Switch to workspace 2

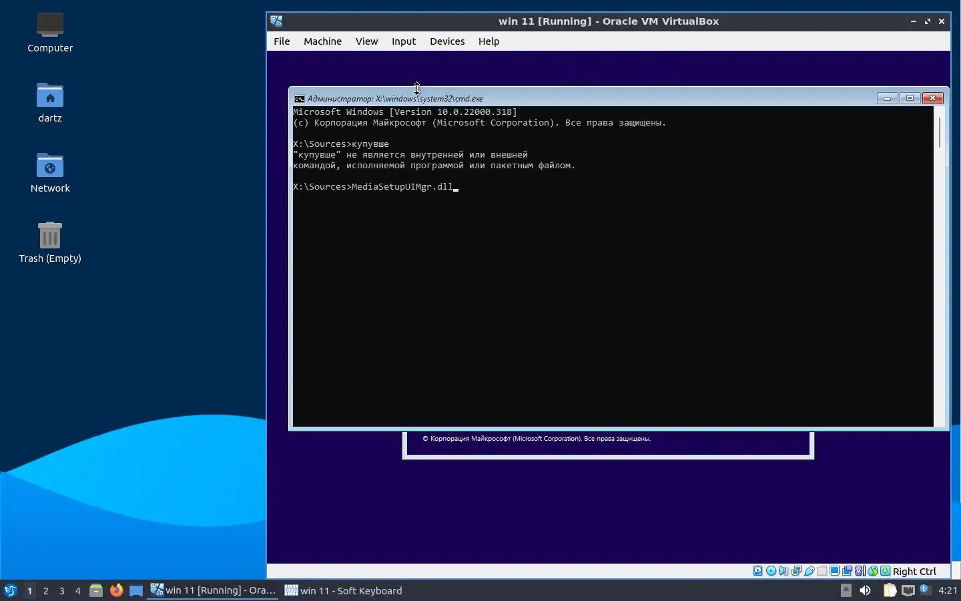tap(45, 590)
